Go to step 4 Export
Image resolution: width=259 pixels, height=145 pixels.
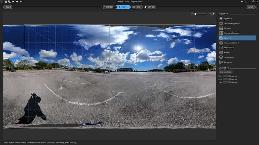pos(150,7)
